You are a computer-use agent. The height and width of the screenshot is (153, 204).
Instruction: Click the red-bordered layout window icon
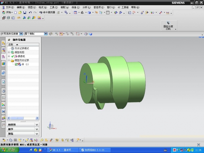[x=75, y=13]
